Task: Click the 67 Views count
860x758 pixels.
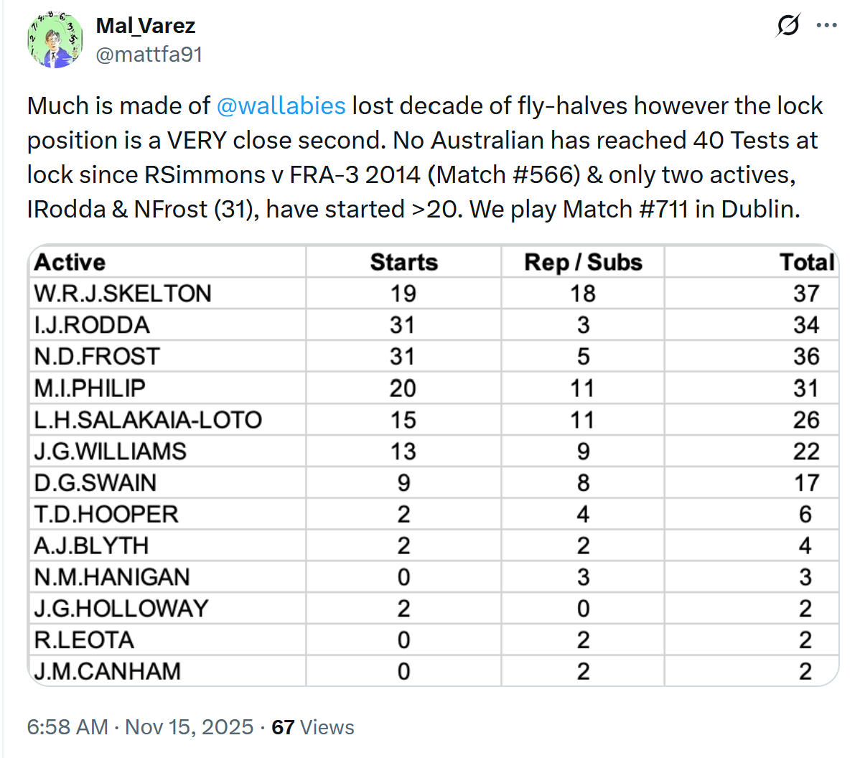Action: click(x=313, y=727)
